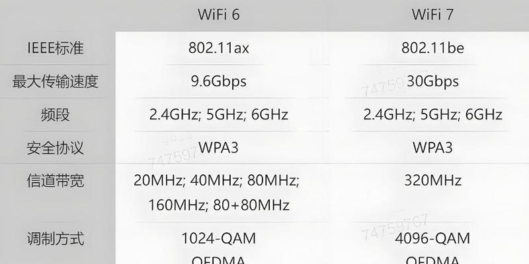Select the 信道带宽 row label
This screenshot has height=264, width=529.
[56, 181]
